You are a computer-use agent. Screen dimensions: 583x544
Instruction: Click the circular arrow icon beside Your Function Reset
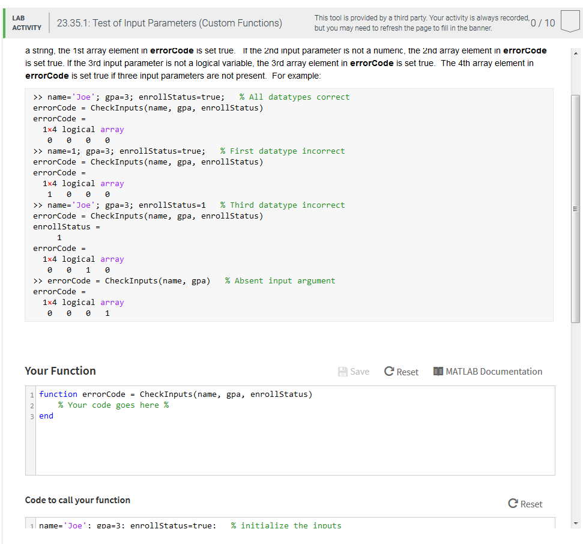[x=389, y=372]
